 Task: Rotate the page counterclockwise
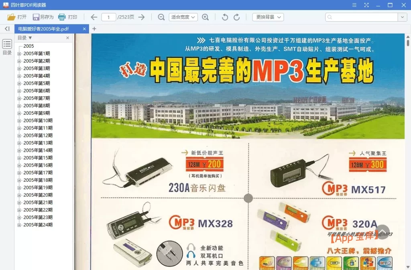pyautogui.click(x=224, y=17)
